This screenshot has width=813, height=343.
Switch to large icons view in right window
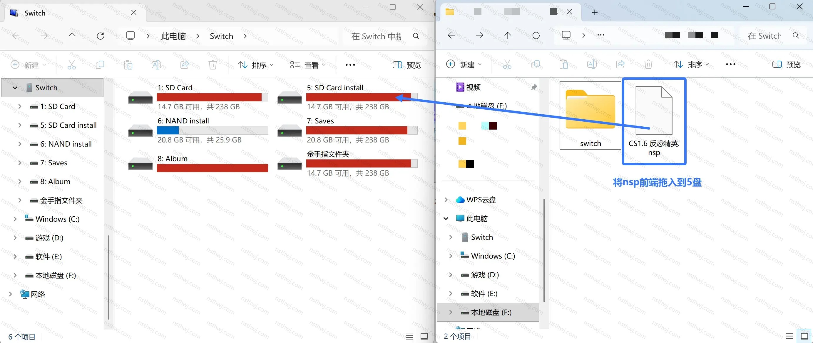(804, 336)
